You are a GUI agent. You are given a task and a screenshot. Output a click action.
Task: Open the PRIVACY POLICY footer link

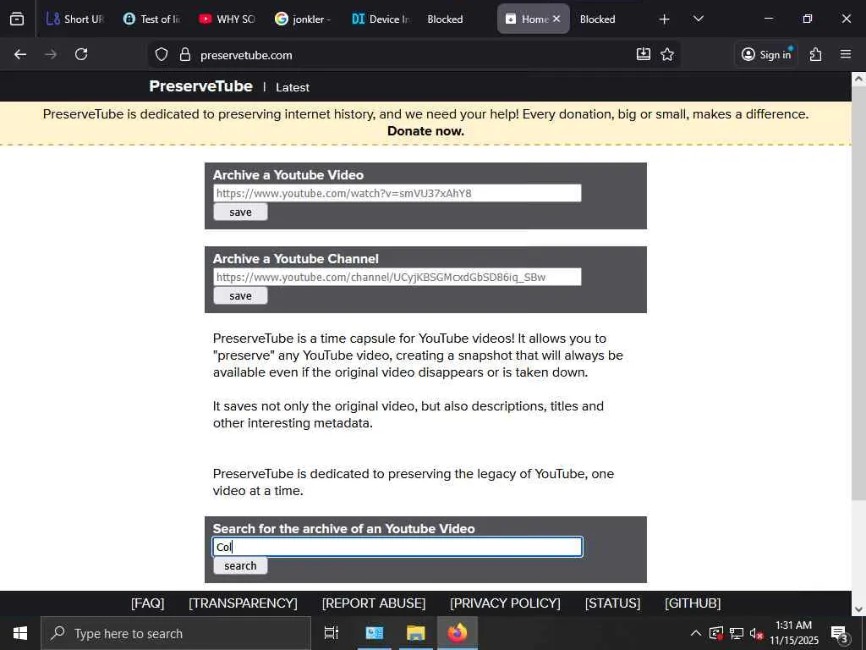(505, 603)
